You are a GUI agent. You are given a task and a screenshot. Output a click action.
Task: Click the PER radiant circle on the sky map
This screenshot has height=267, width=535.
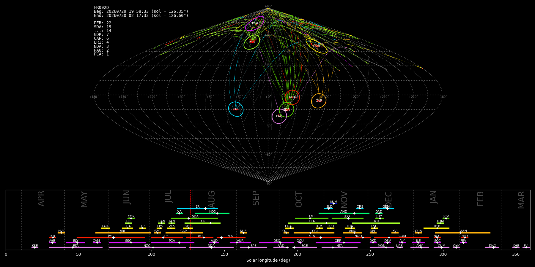(252, 42)
